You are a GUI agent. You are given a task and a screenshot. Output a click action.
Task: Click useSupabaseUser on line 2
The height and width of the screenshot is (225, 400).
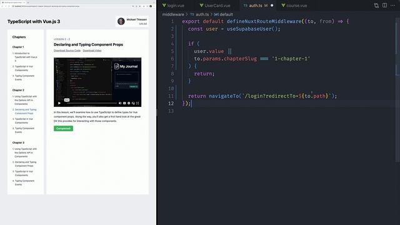pos(249,29)
